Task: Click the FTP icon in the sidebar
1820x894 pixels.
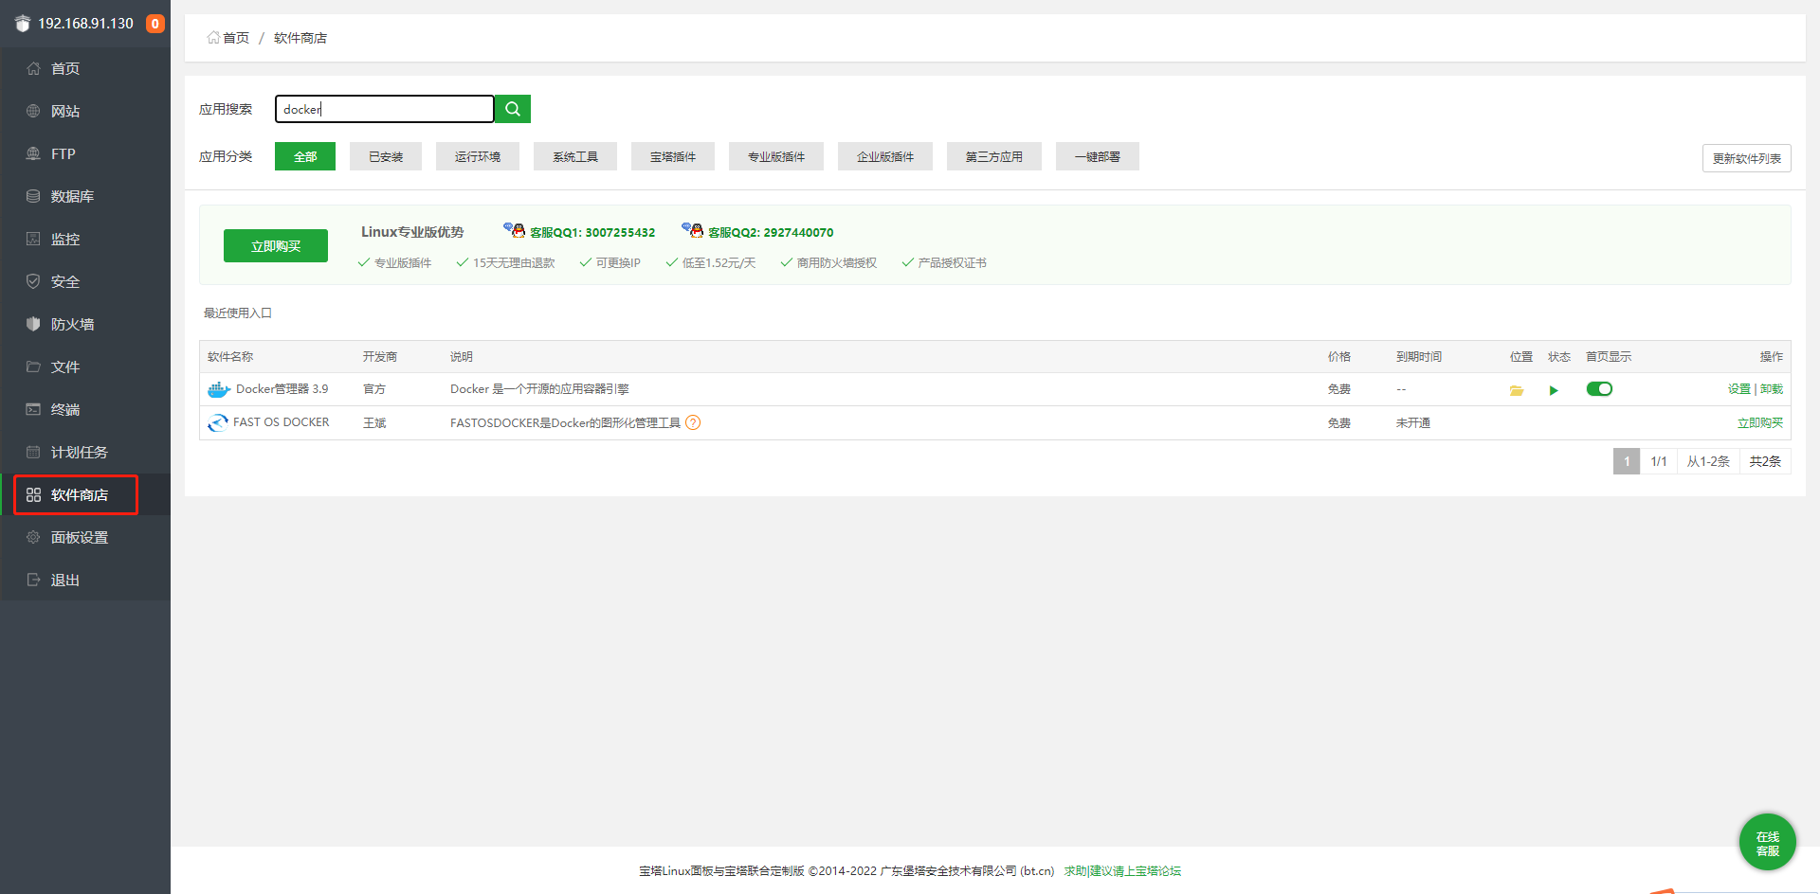Action: (x=33, y=153)
